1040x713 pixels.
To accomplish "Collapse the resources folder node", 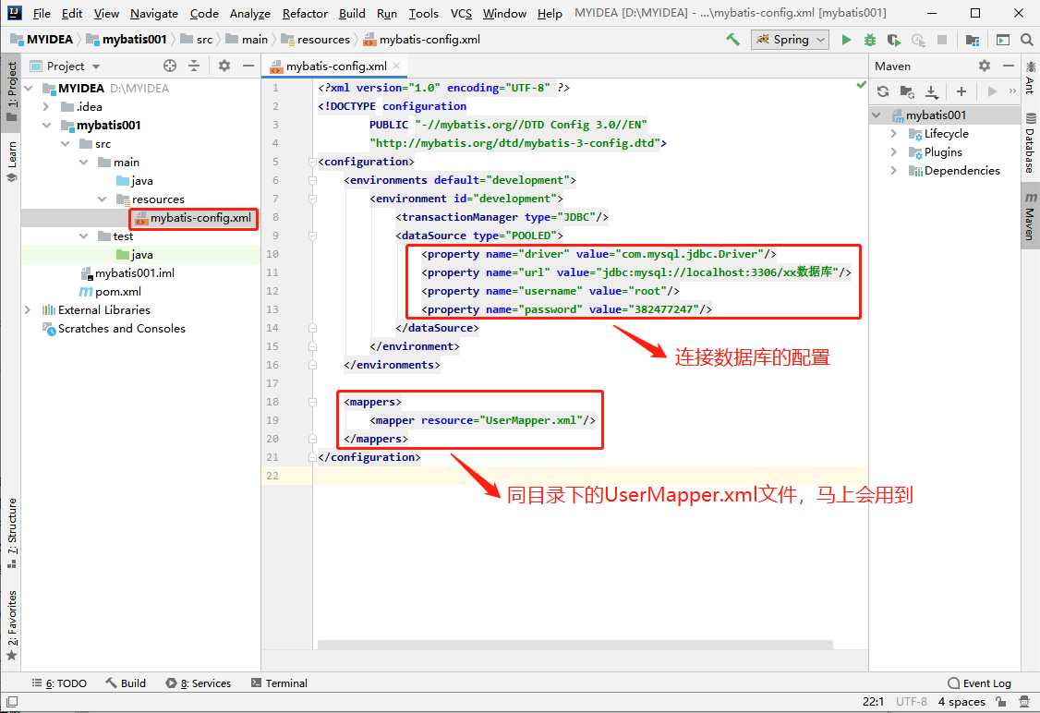I will (x=103, y=199).
